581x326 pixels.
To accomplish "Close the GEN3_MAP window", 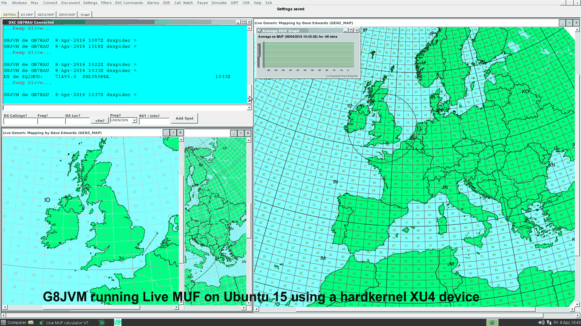I will coord(180,132).
